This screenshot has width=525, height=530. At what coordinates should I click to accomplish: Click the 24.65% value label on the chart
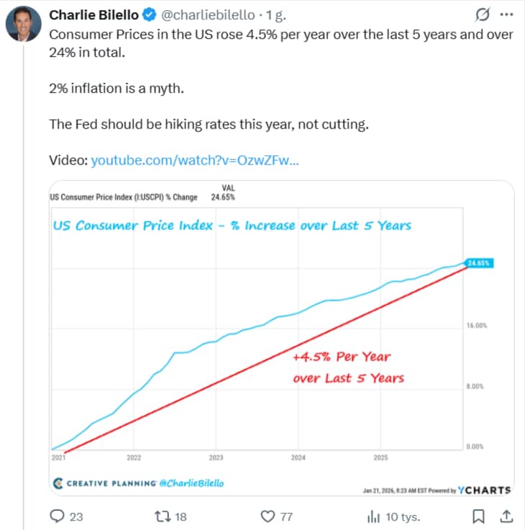(x=478, y=263)
